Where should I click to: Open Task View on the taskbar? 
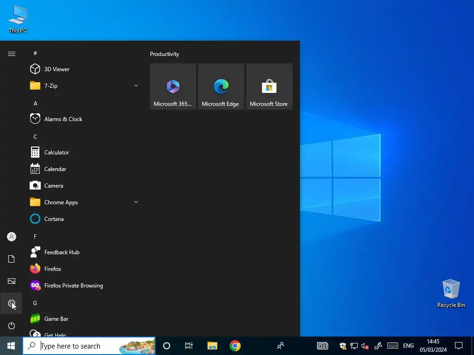pos(189,346)
